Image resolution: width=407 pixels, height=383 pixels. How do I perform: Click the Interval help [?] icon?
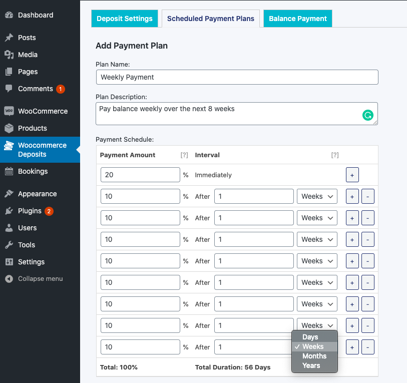click(x=335, y=155)
